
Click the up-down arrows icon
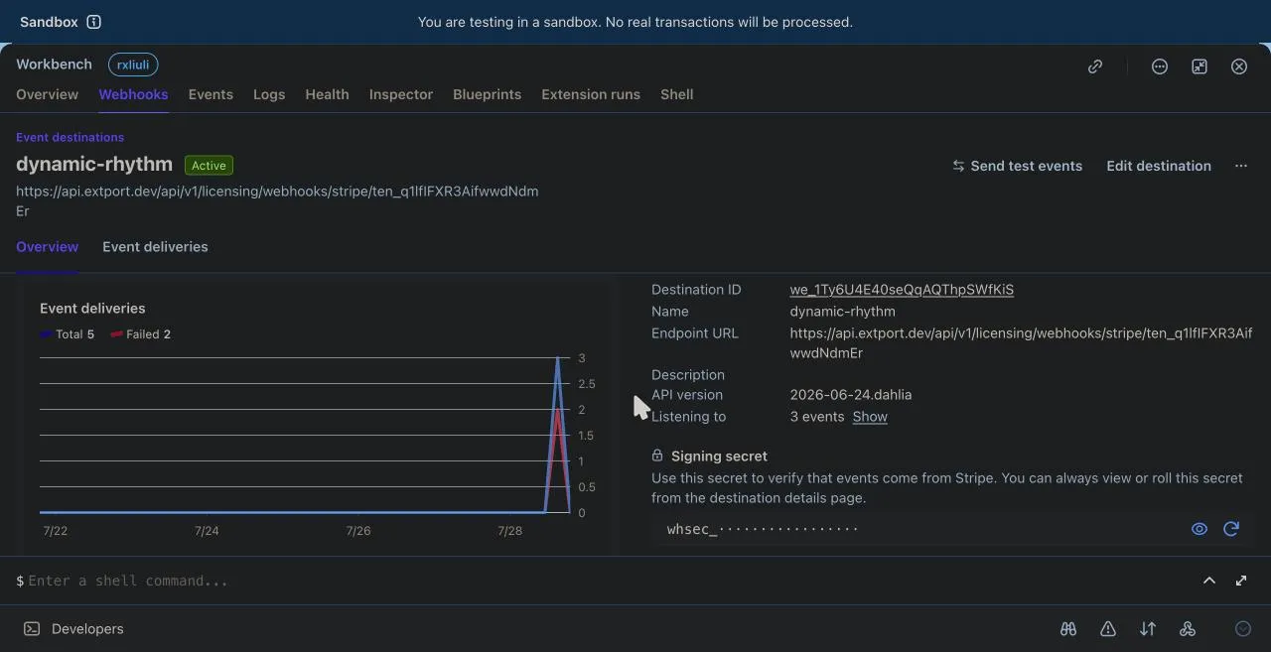coord(1148,629)
